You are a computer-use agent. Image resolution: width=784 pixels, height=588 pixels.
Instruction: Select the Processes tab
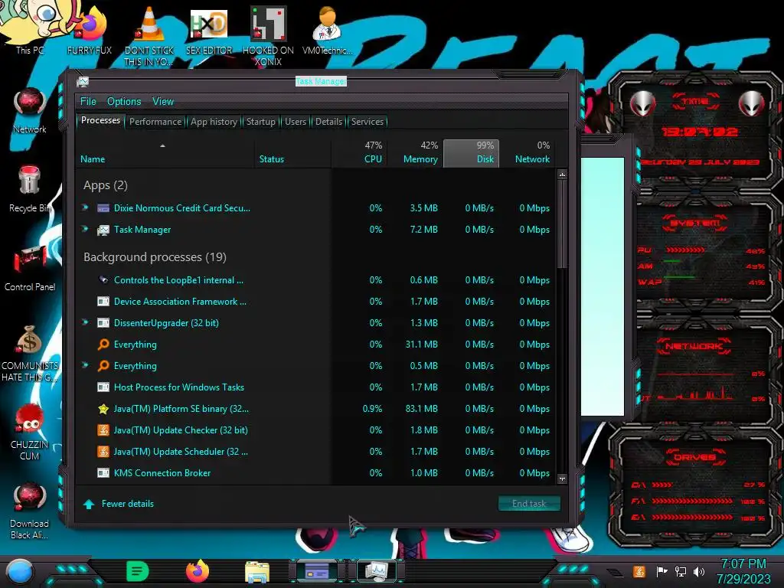pos(100,120)
